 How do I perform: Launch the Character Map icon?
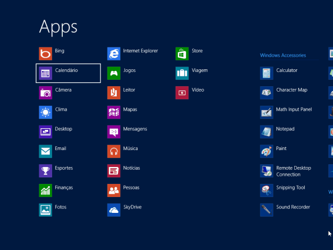pyautogui.click(x=266, y=93)
